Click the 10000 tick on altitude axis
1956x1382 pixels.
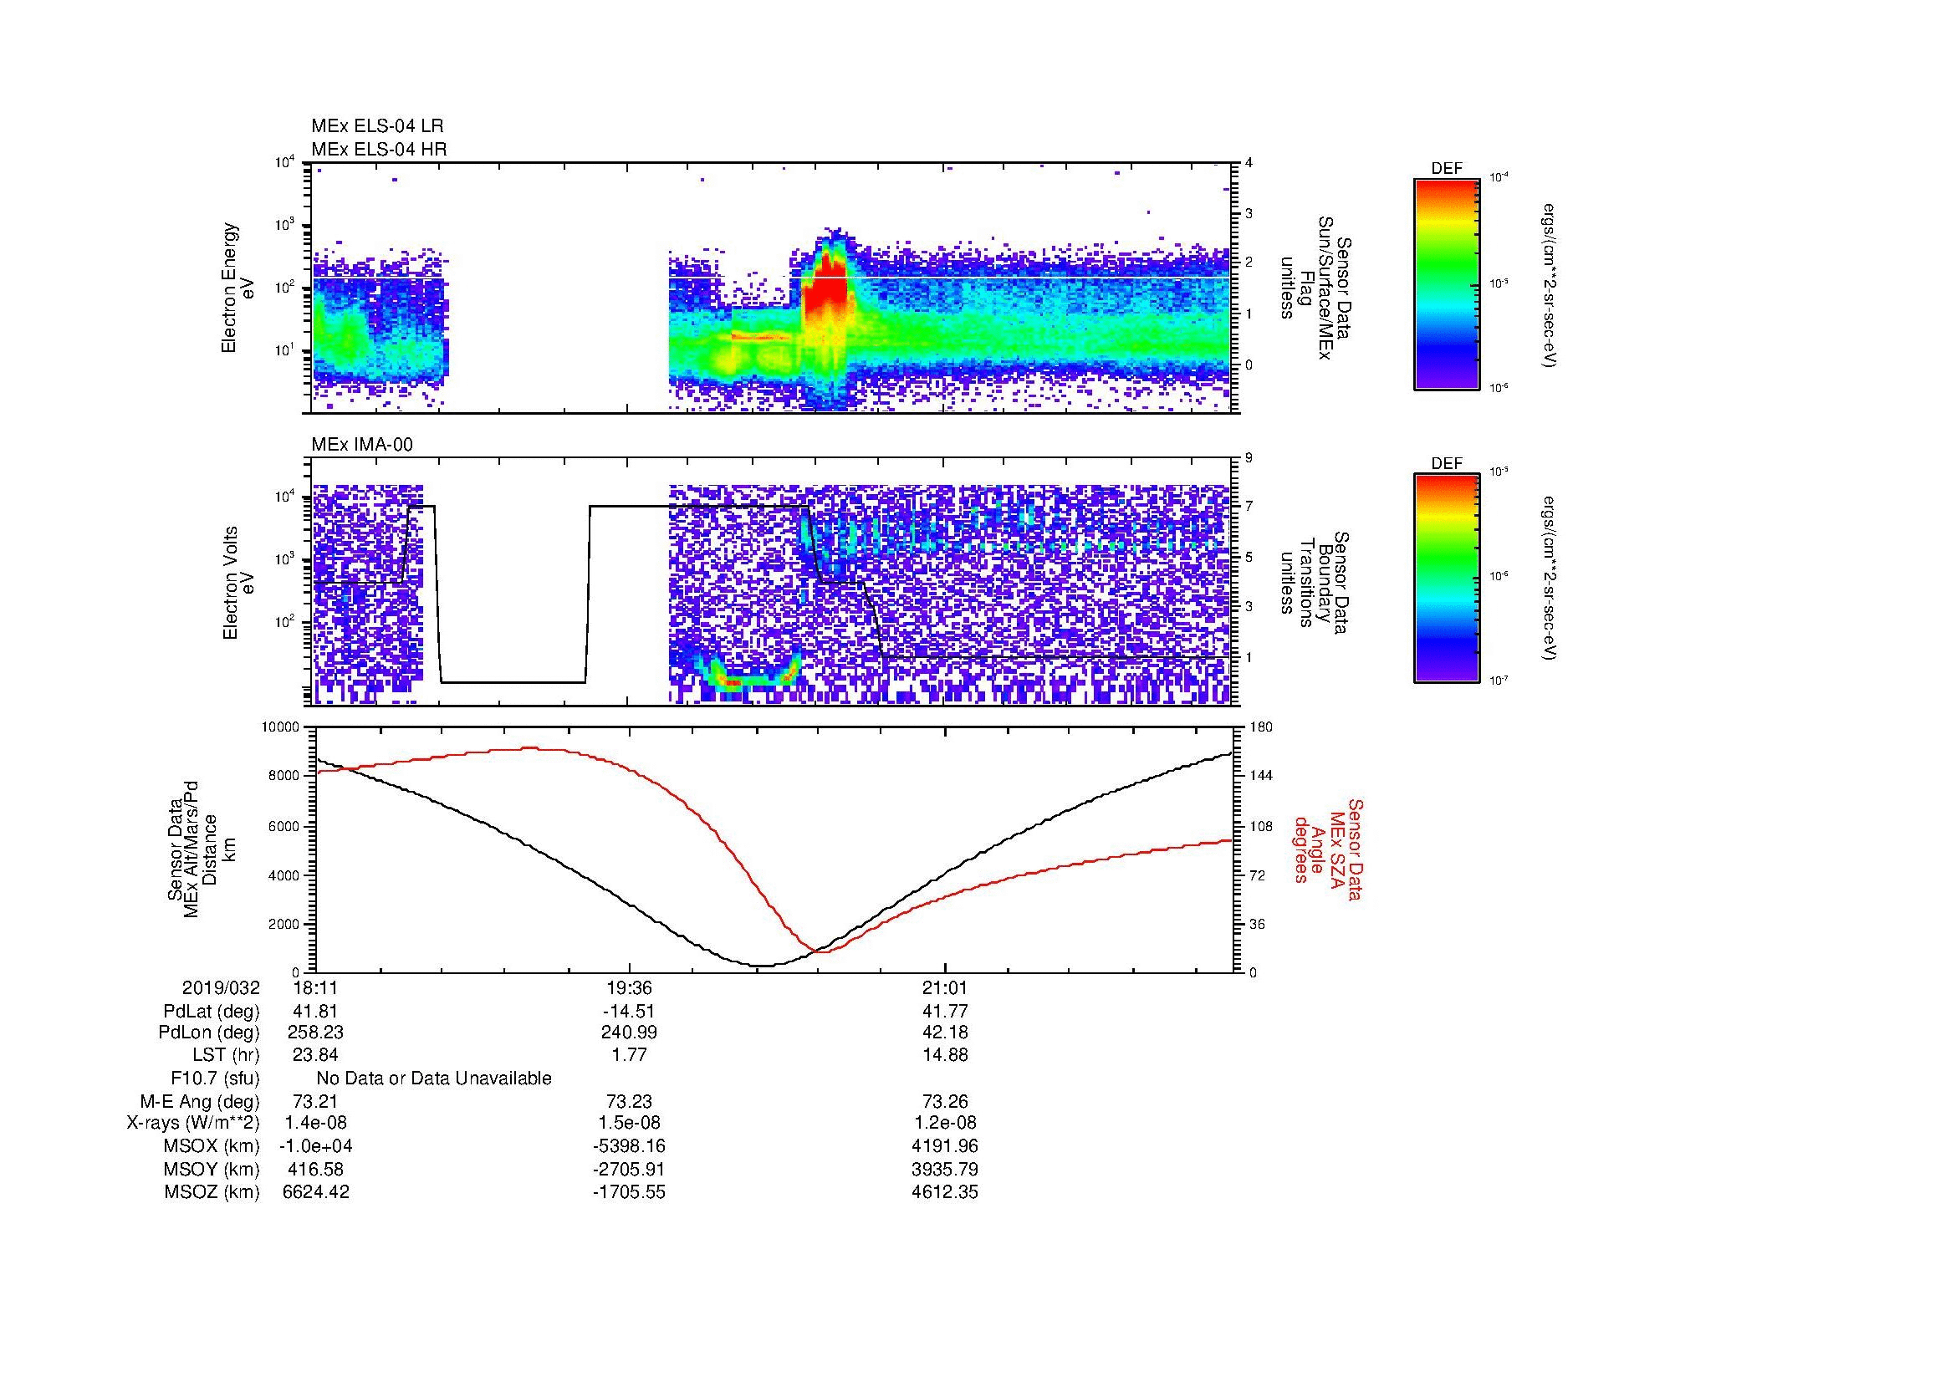[x=281, y=727]
